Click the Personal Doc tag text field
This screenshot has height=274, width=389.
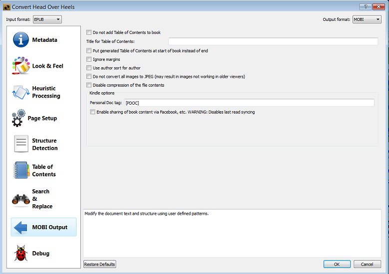(x=249, y=103)
